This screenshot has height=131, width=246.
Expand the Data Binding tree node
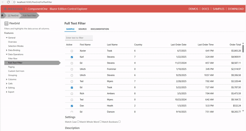[x=7, y=50]
